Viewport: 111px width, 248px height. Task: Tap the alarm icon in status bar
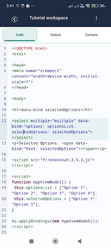click(x=18, y=6)
